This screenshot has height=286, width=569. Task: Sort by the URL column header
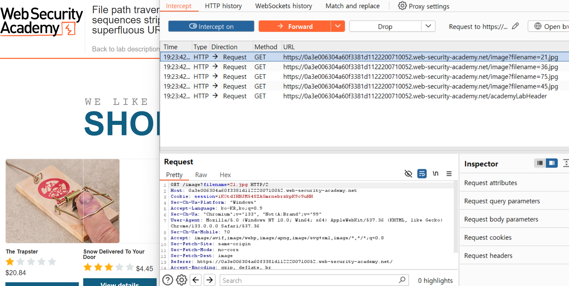pos(425,47)
